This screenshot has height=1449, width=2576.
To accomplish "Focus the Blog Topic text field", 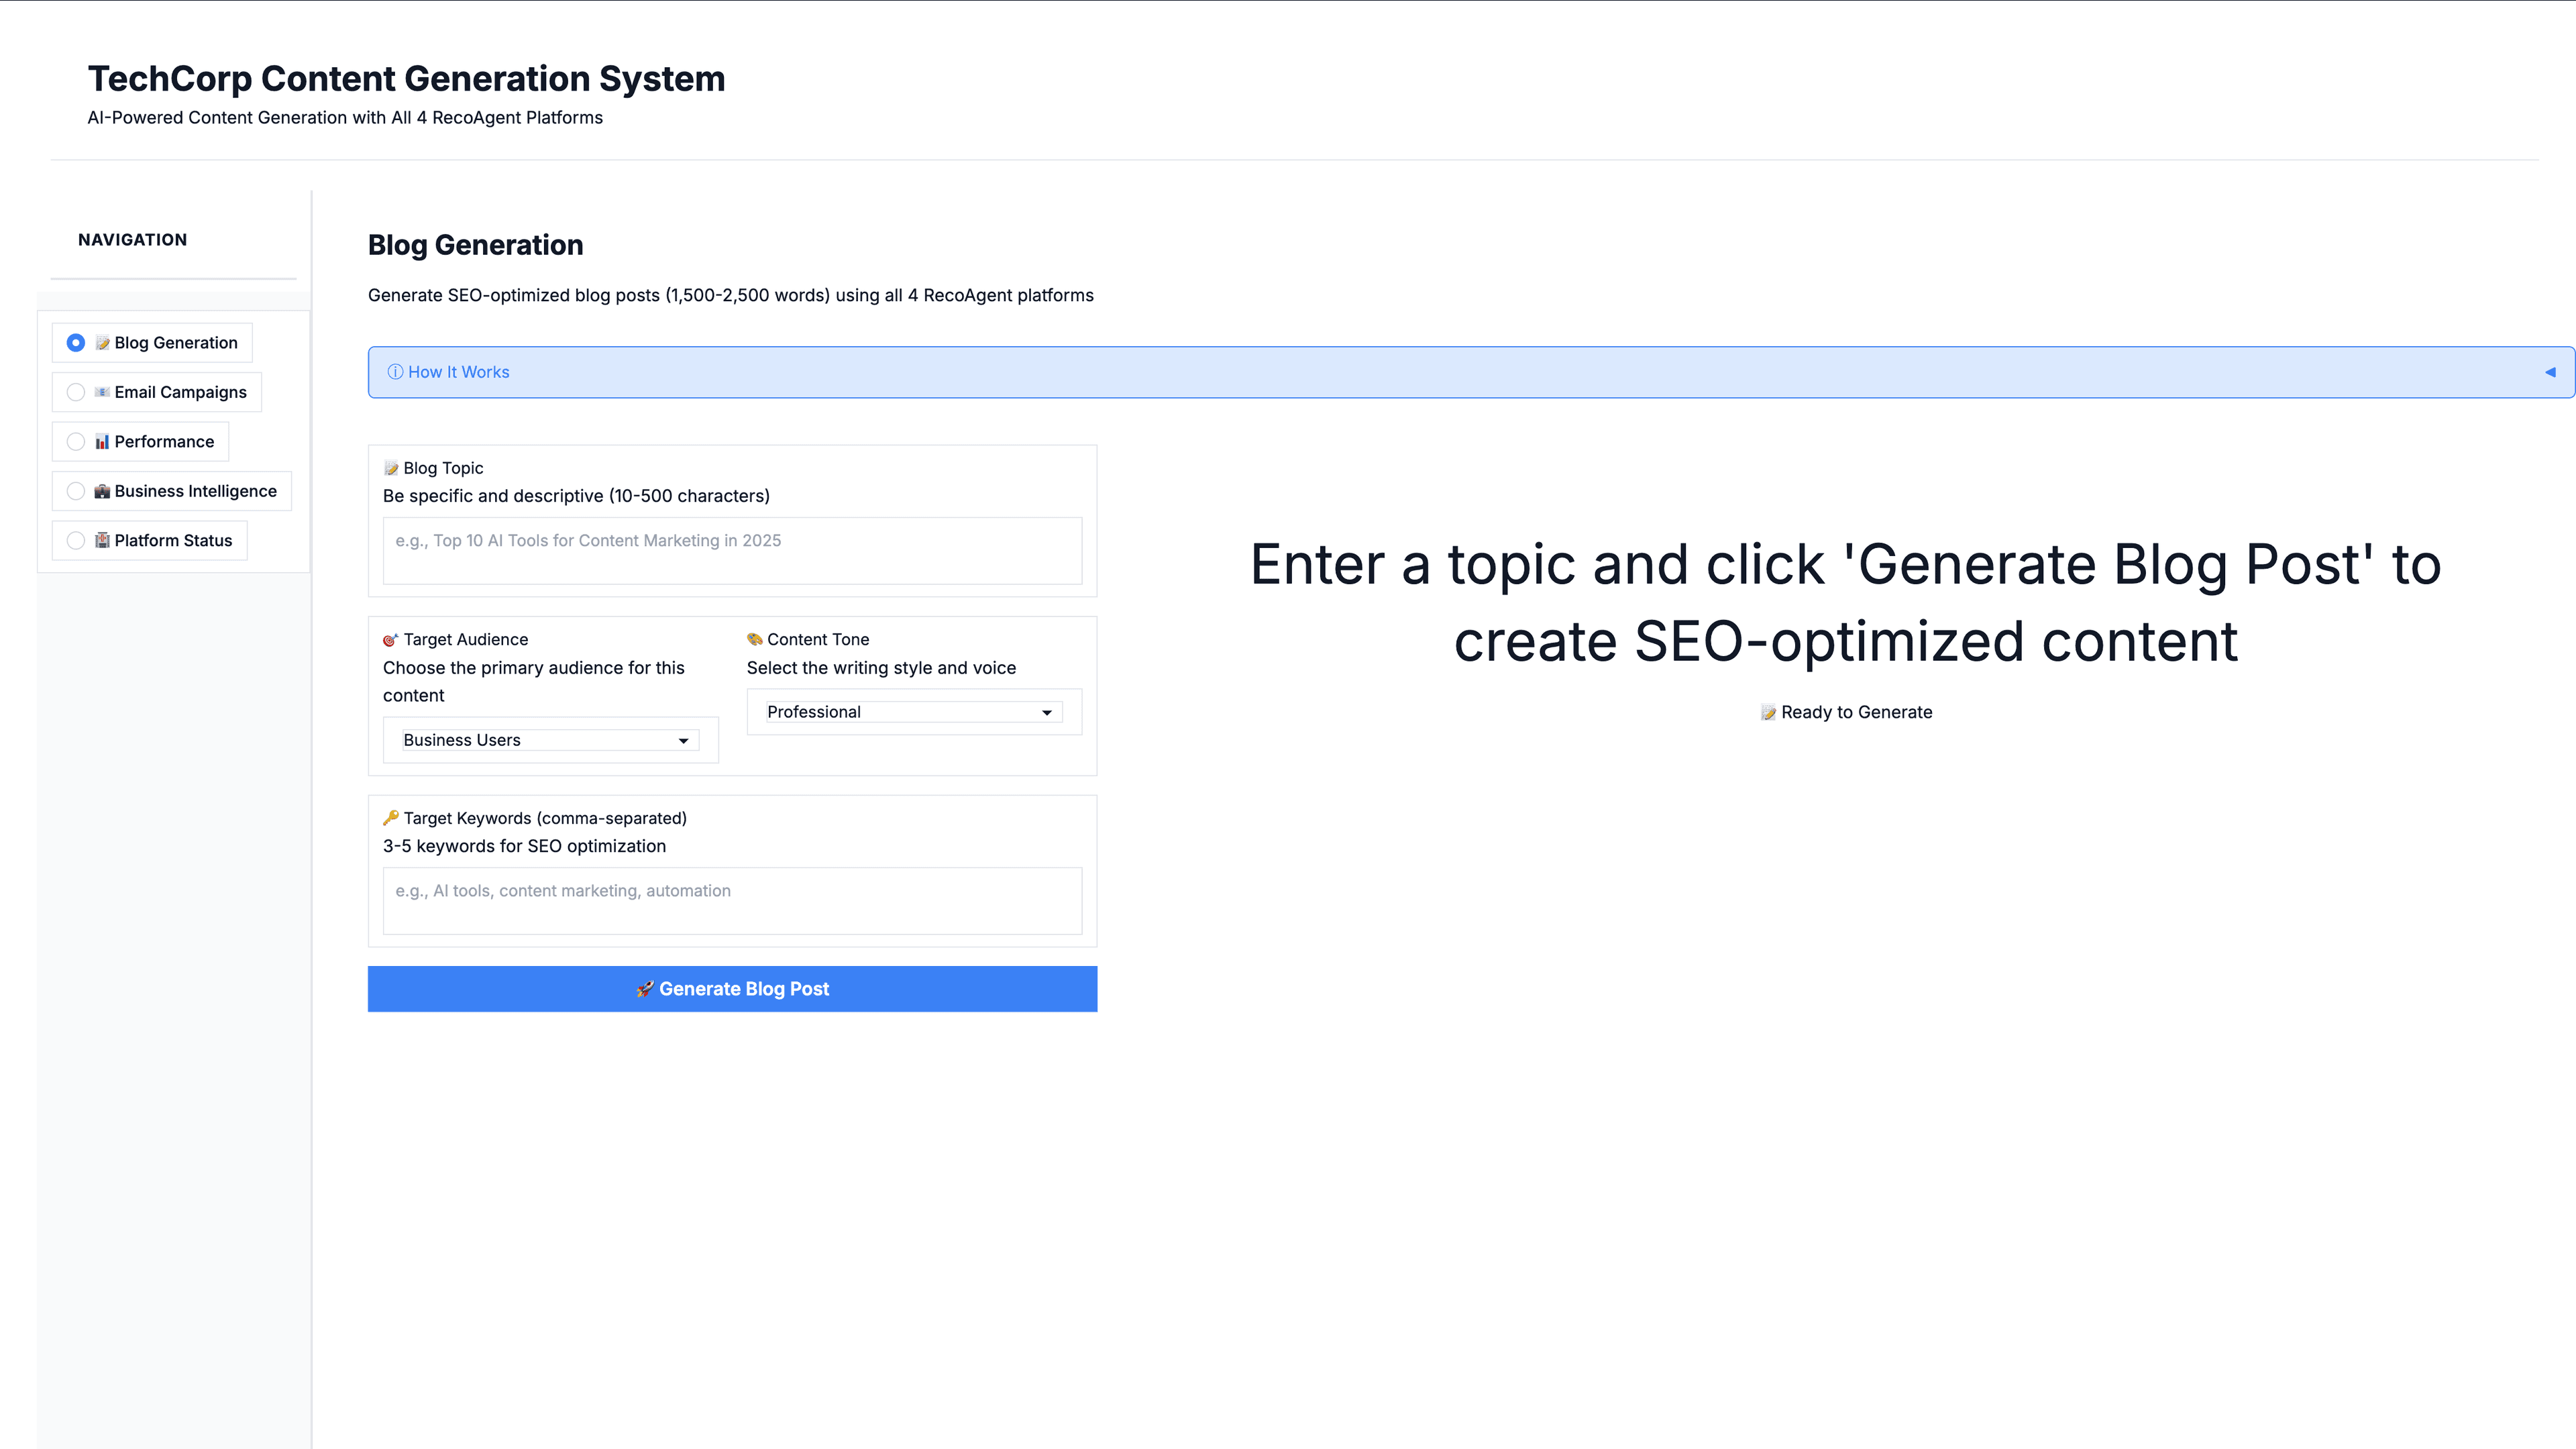I will click(732, 550).
